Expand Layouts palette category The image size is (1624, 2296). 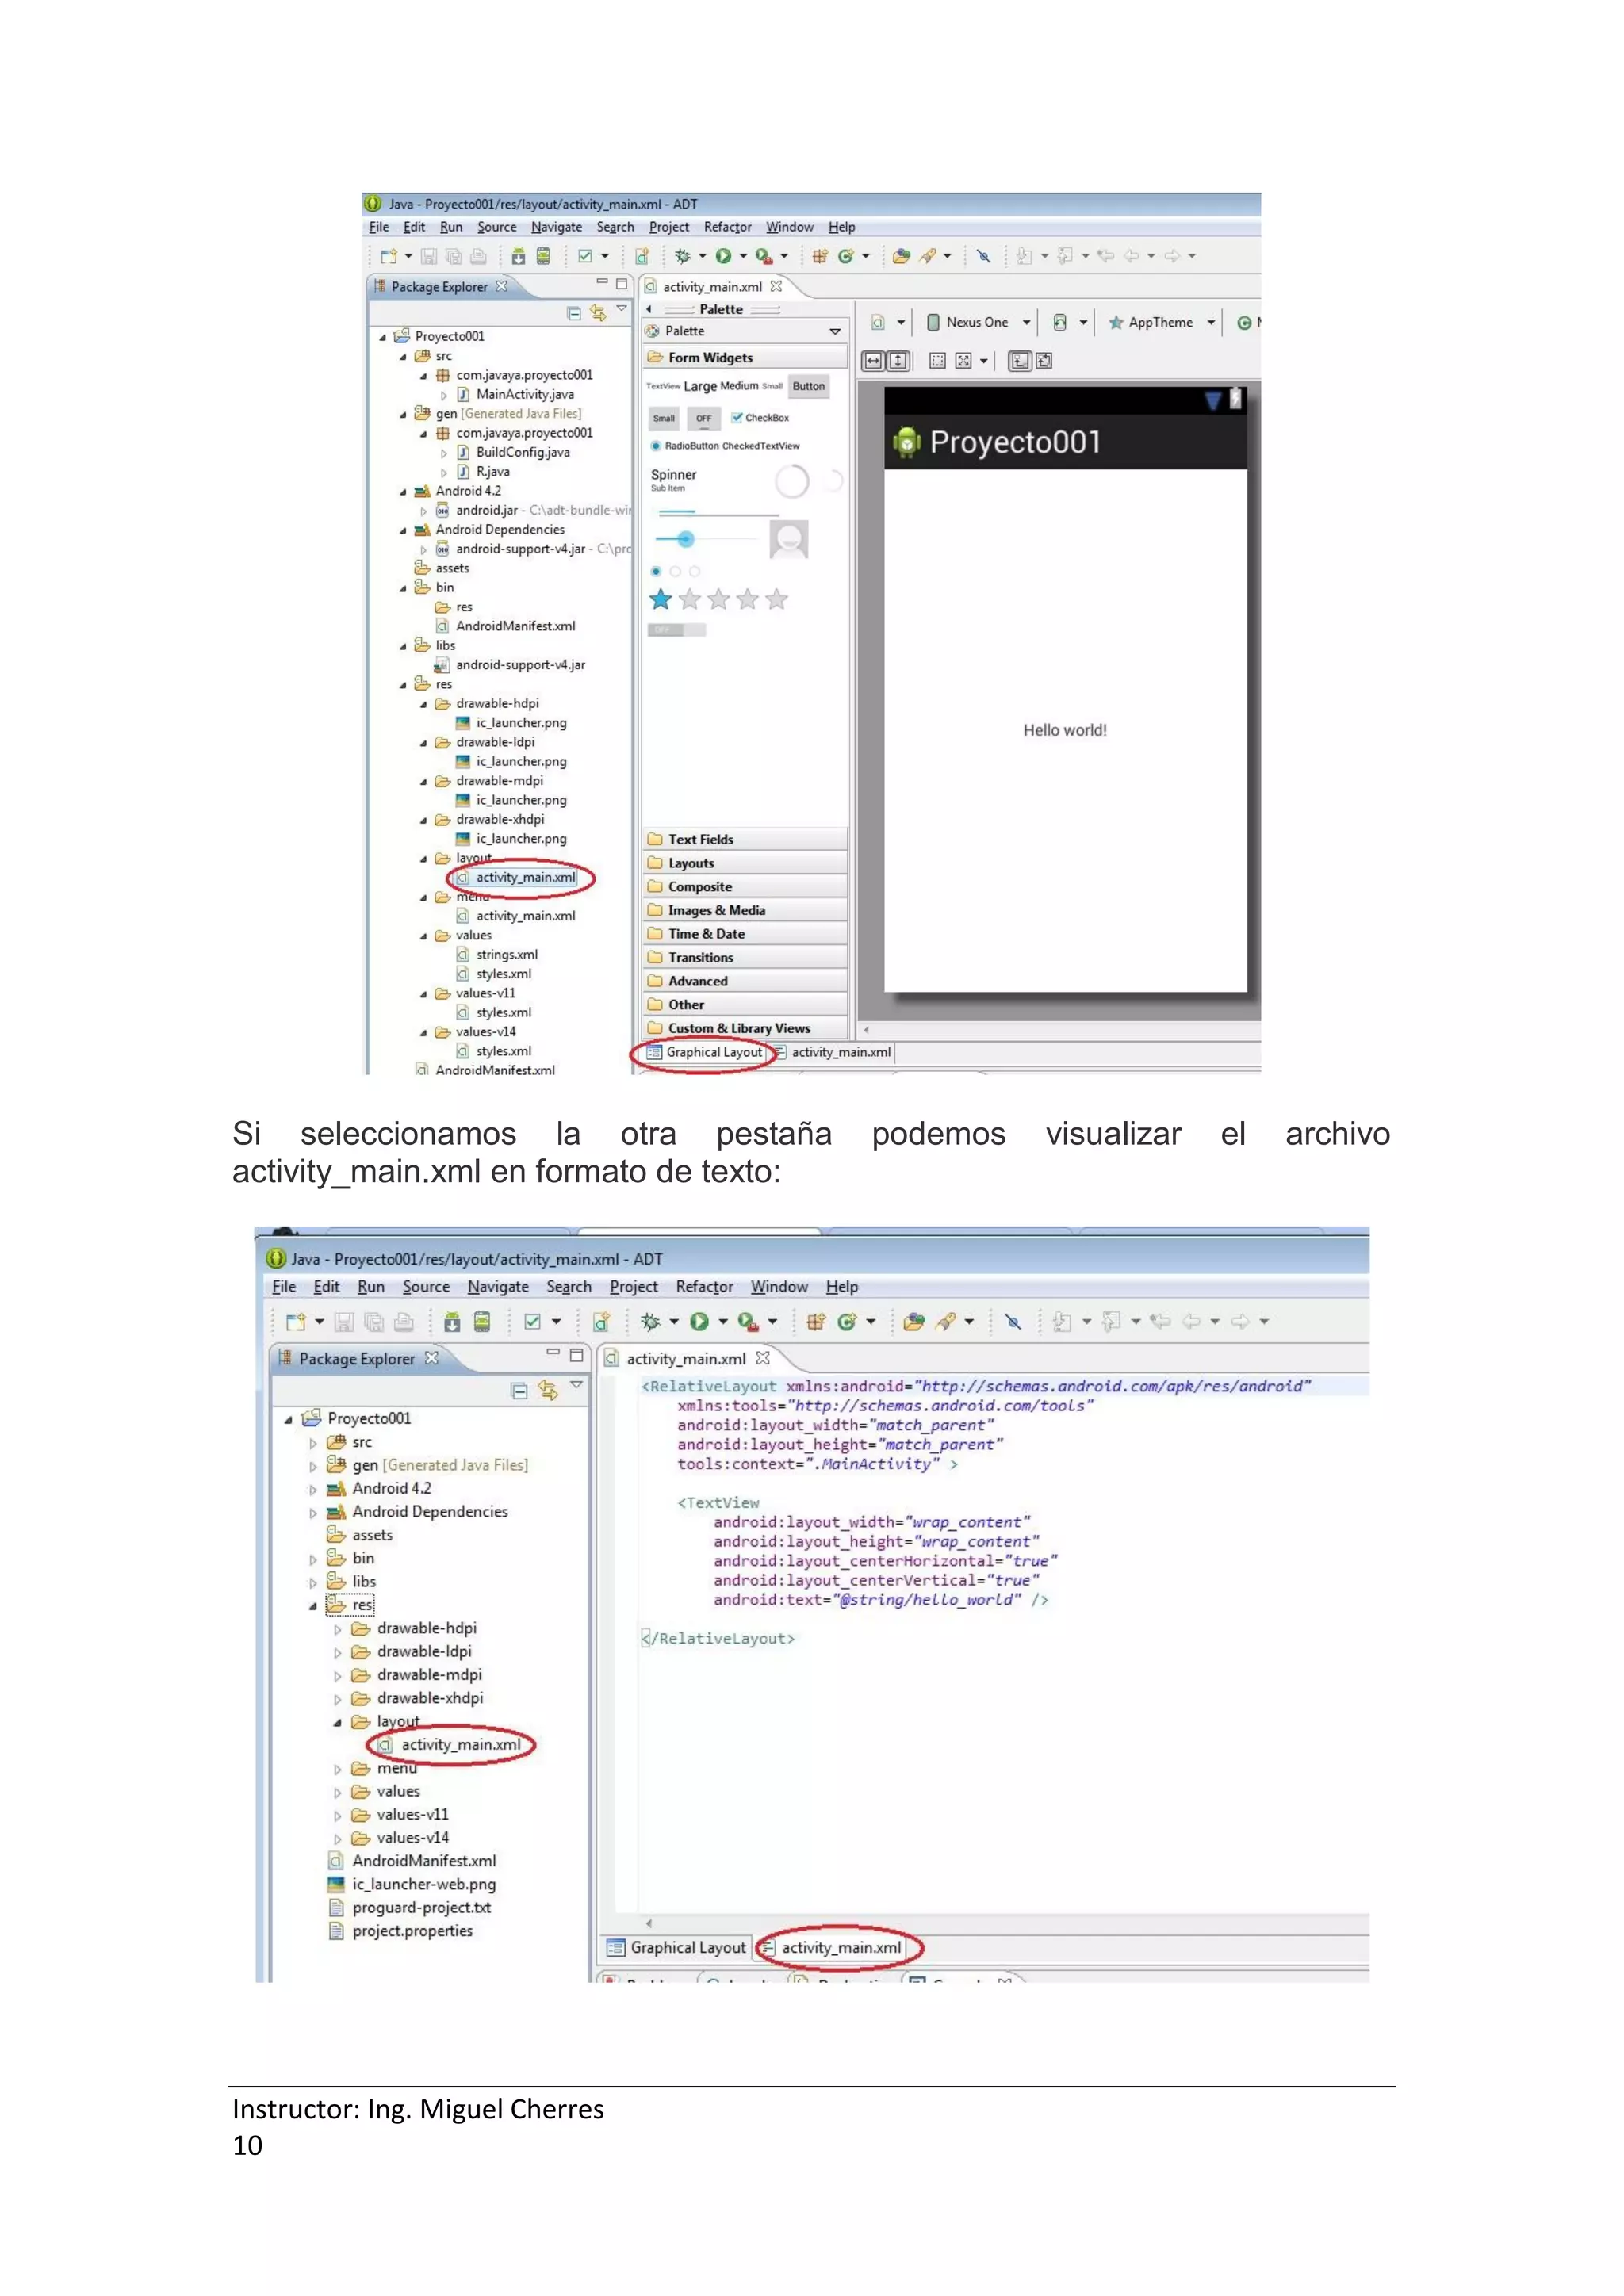[x=745, y=864]
